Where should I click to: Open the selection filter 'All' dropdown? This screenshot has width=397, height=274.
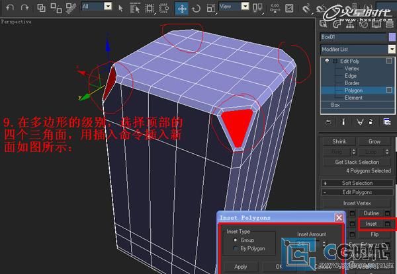[108, 7]
